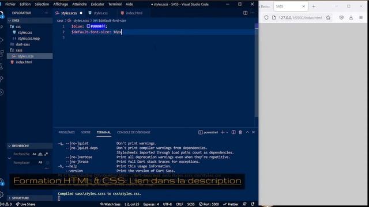Expand the STRUCTURE section
The height and width of the screenshot is (207, 369).
coord(29,198)
